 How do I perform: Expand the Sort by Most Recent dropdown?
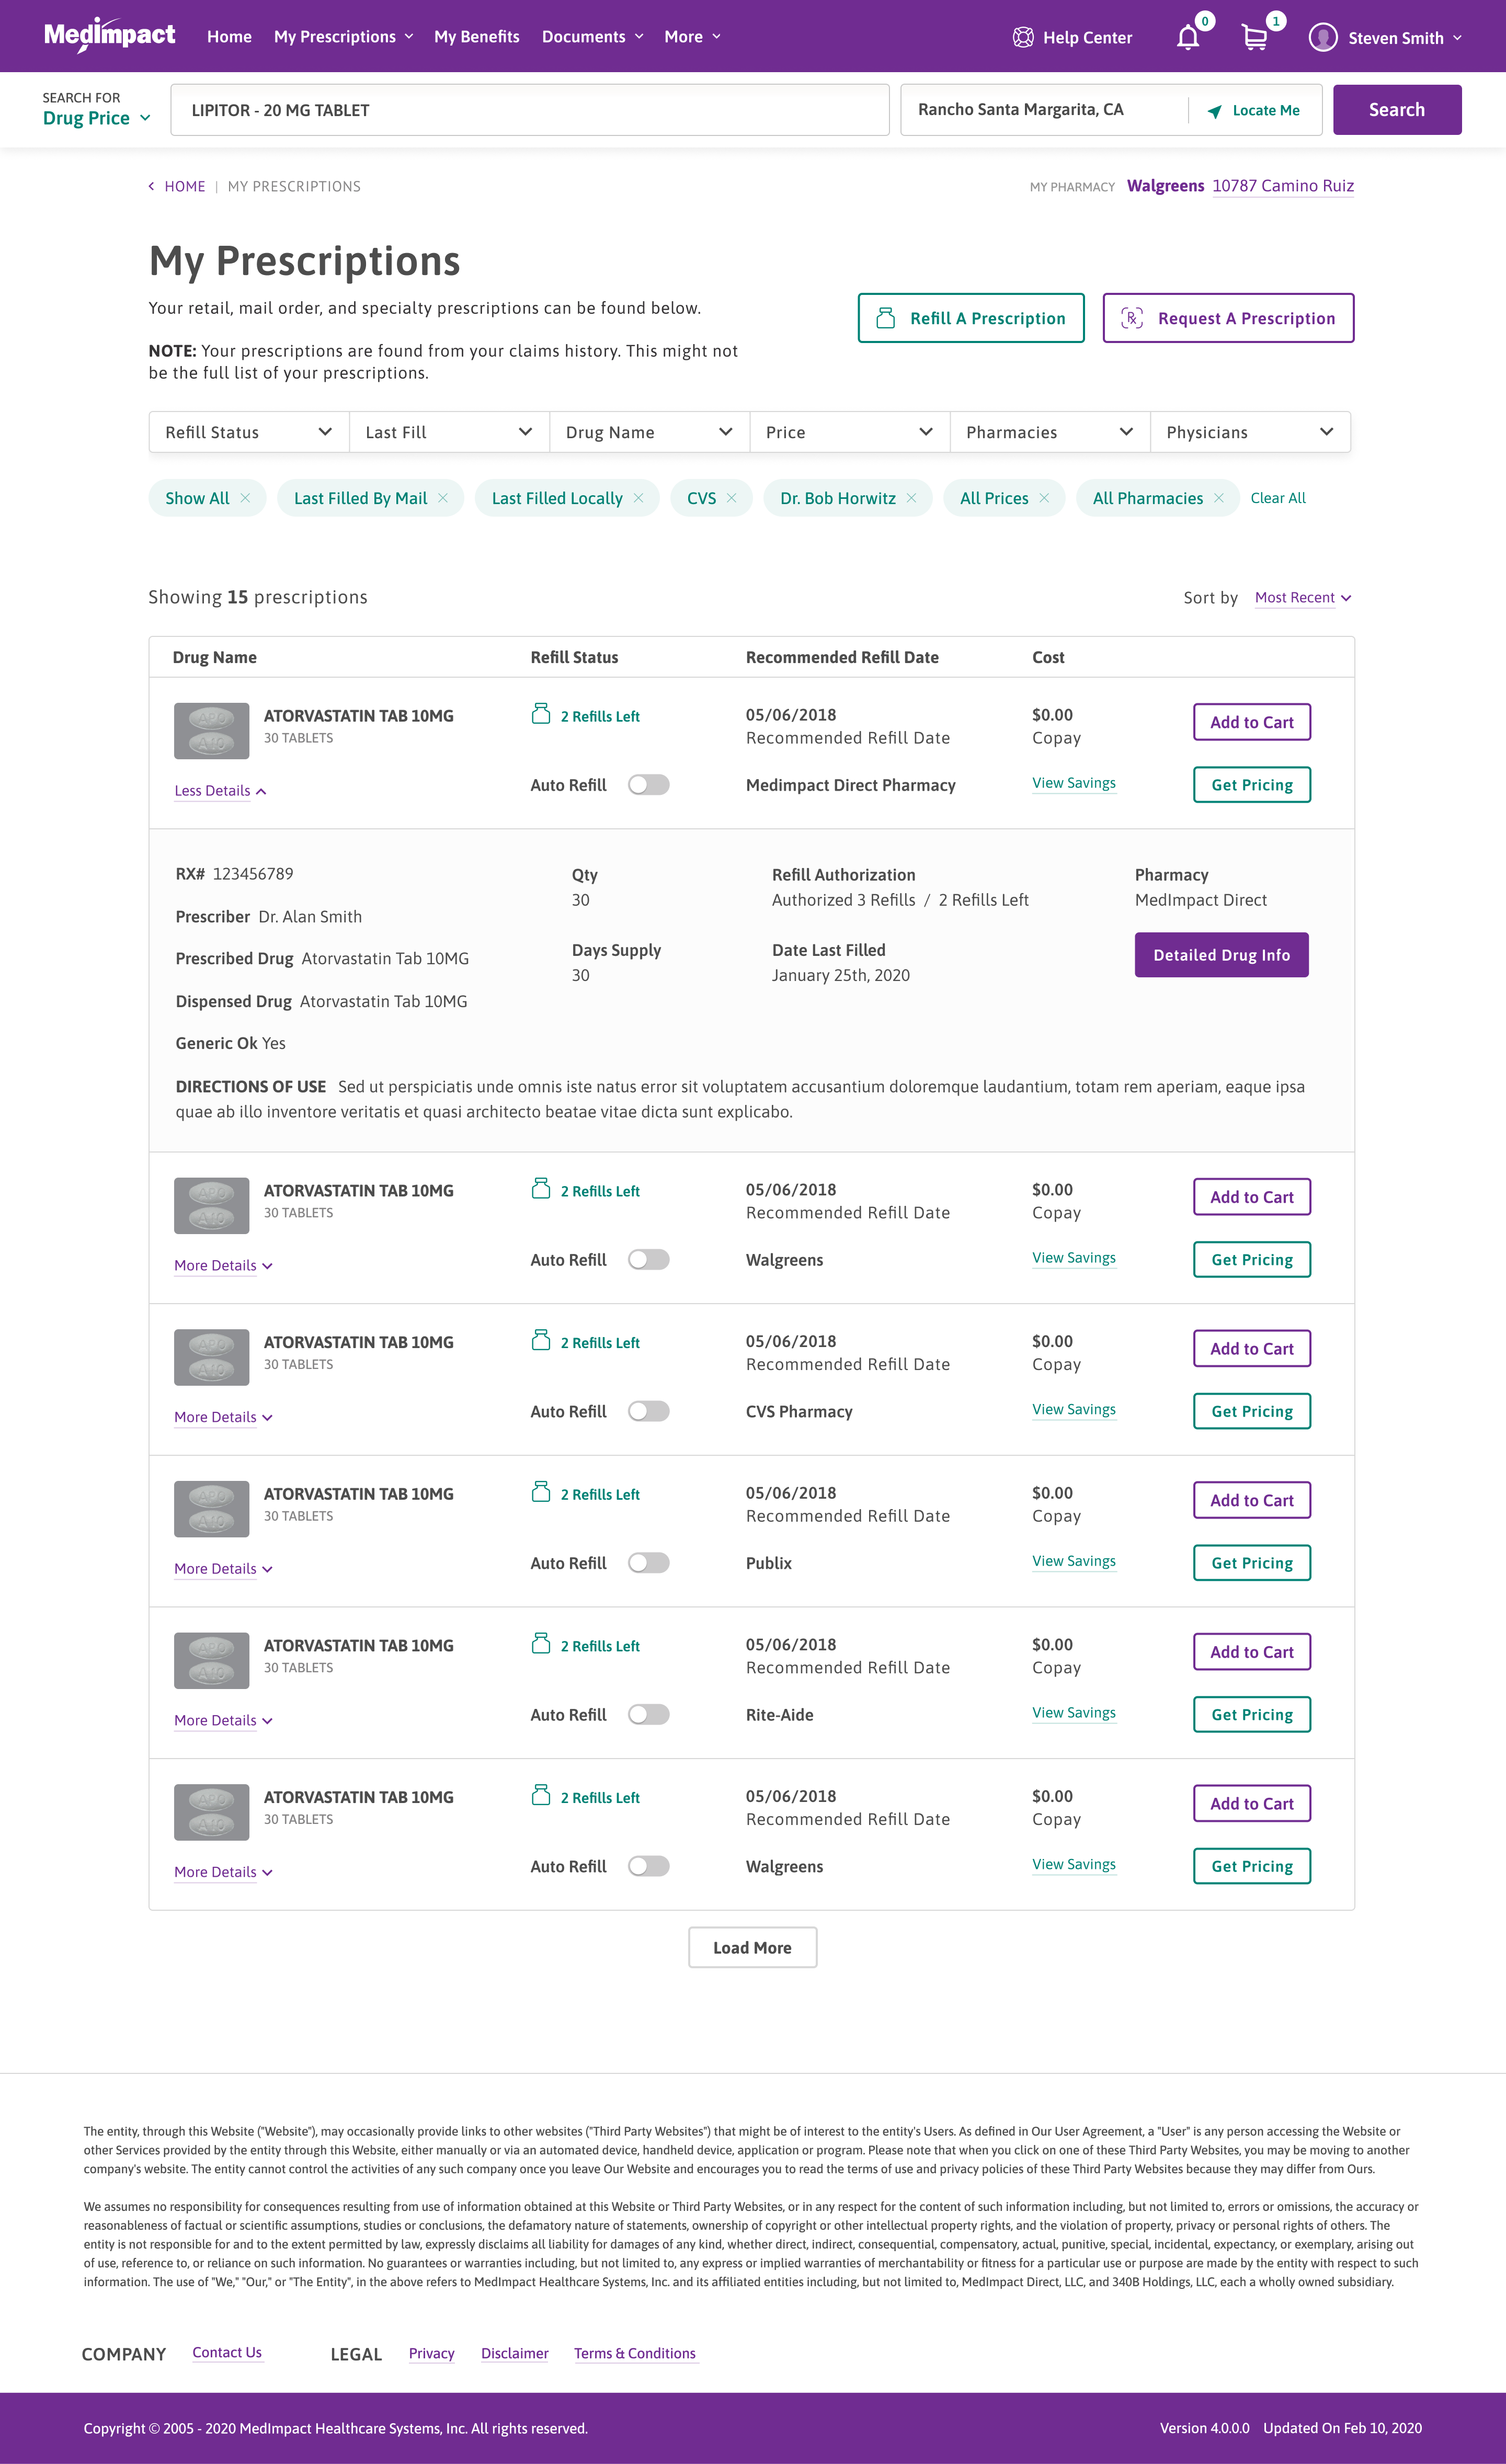pyautogui.click(x=1303, y=598)
